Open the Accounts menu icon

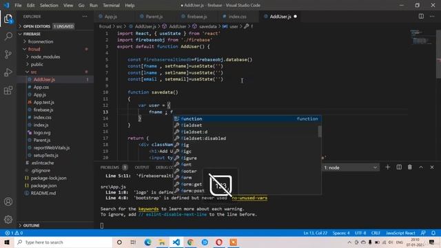point(8,202)
